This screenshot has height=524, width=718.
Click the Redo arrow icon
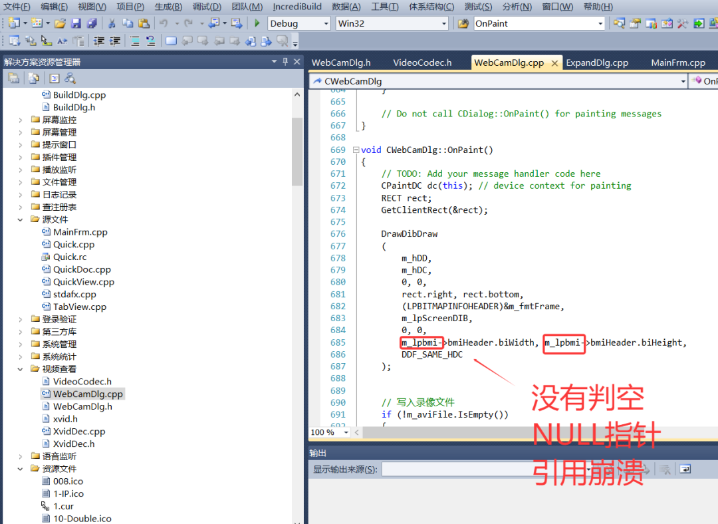(188, 23)
